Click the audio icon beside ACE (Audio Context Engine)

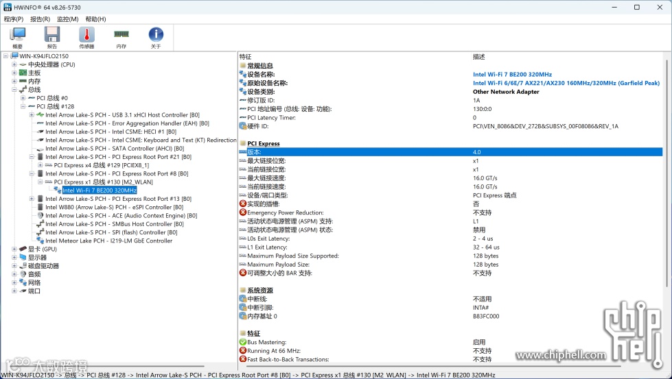click(x=40, y=216)
